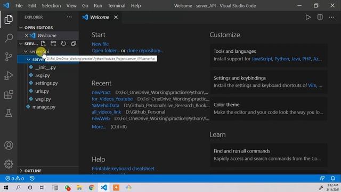Click the More... recent link
Image resolution: width=341 pixels, height=192 pixels.
(x=99, y=127)
